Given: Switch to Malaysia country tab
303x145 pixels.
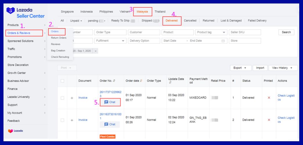Looking at the screenshot, I should tap(142, 12).
